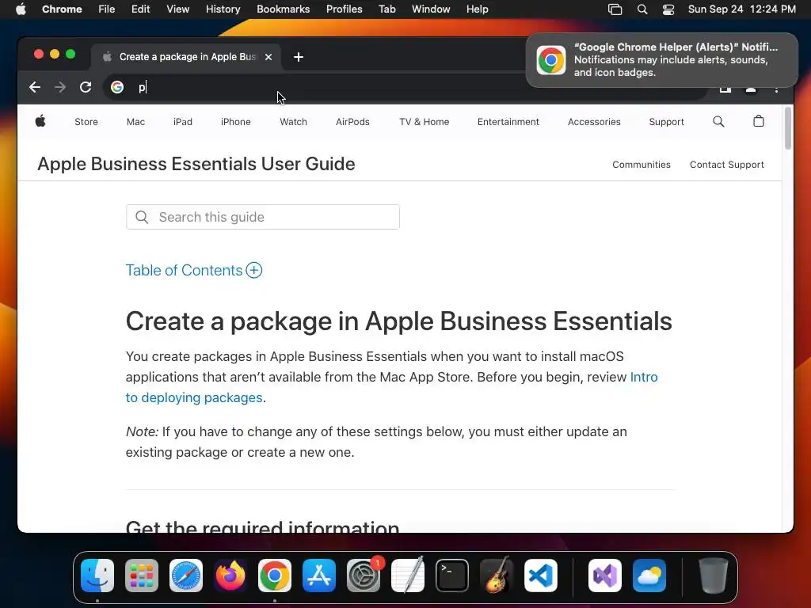The image size is (811, 608).
Task: Go to Entertainment in the navigation
Action: [508, 121]
